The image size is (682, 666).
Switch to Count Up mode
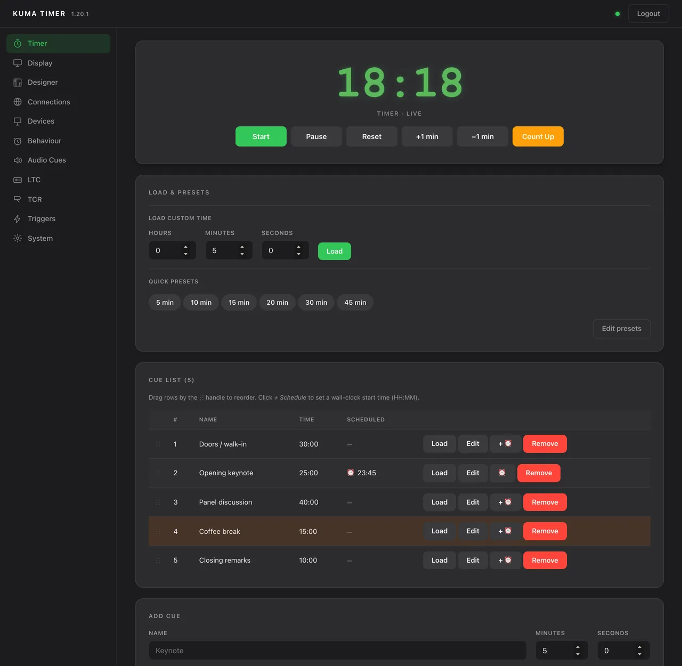coord(538,136)
